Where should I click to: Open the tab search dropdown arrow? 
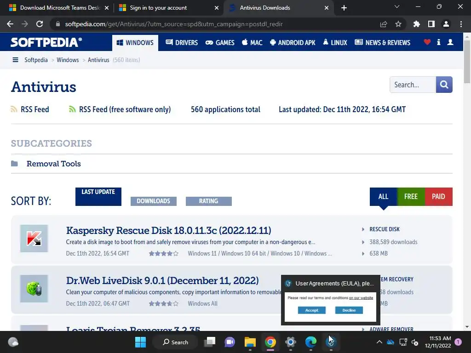coord(397,6)
